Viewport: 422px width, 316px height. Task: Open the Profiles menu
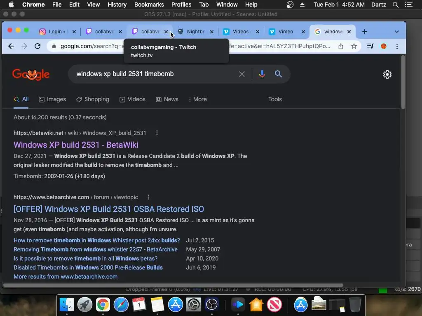(181, 5)
